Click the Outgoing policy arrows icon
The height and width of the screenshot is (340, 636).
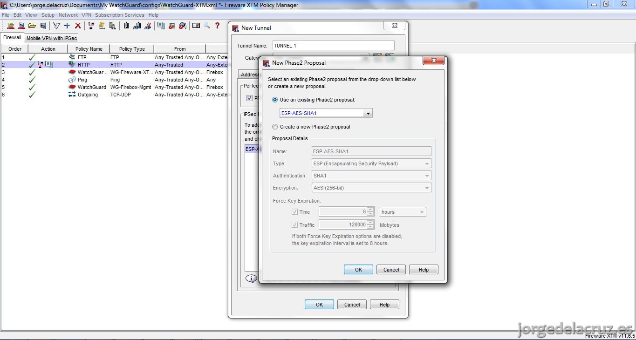tap(72, 95)
